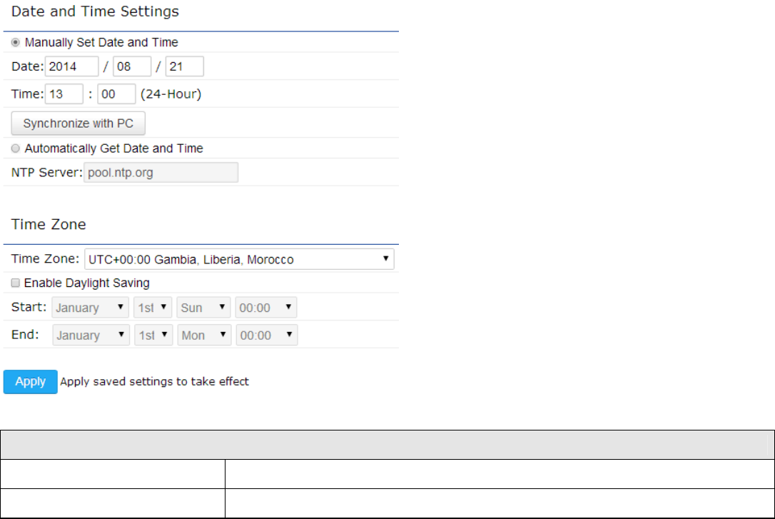This screenshot has height=519, width=775.
Task: Click the NTP Server field pool.ntp.org
Action: point(161,173)
